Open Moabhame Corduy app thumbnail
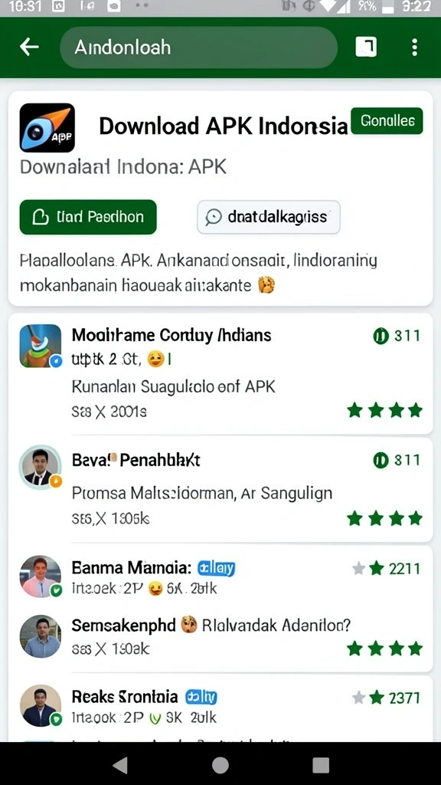 point(41,346)
